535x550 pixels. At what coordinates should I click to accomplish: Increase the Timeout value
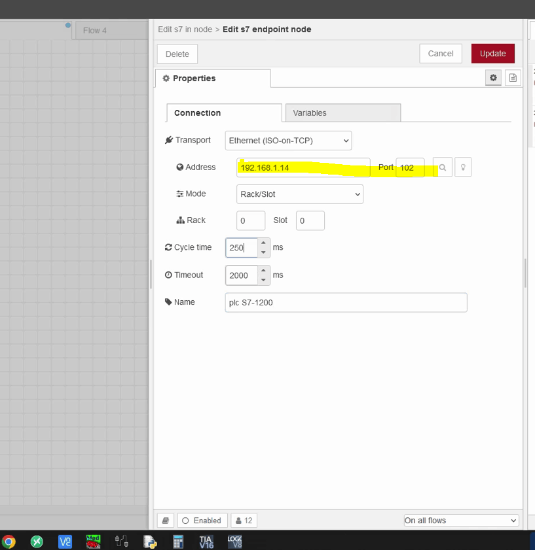pos(263,271)
